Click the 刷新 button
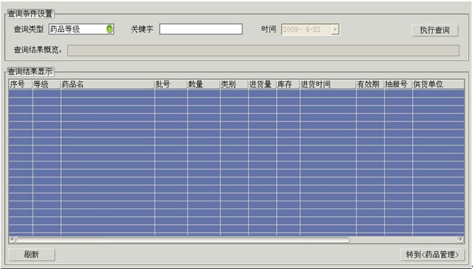The height and width of the screenshot is (269, 473). point(32,254)
